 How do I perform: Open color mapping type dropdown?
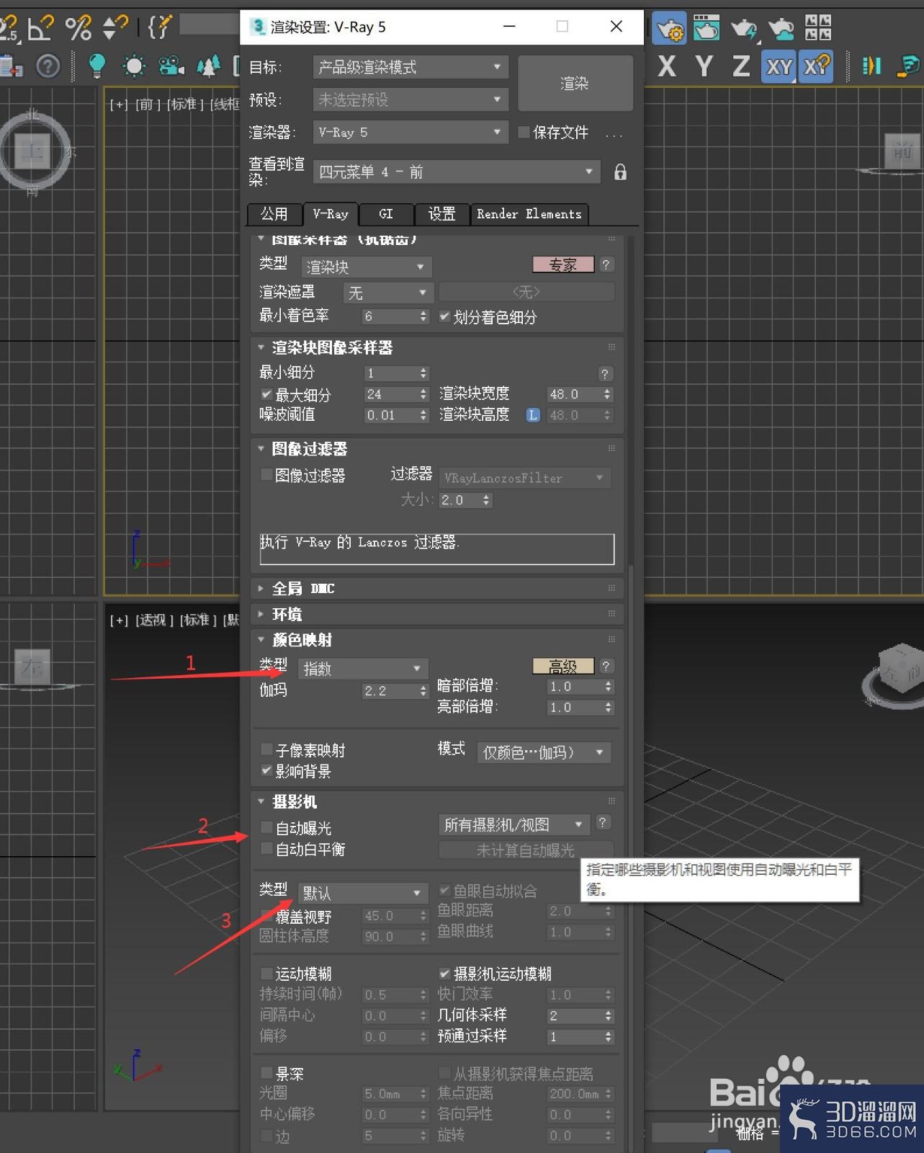[364, 669]
